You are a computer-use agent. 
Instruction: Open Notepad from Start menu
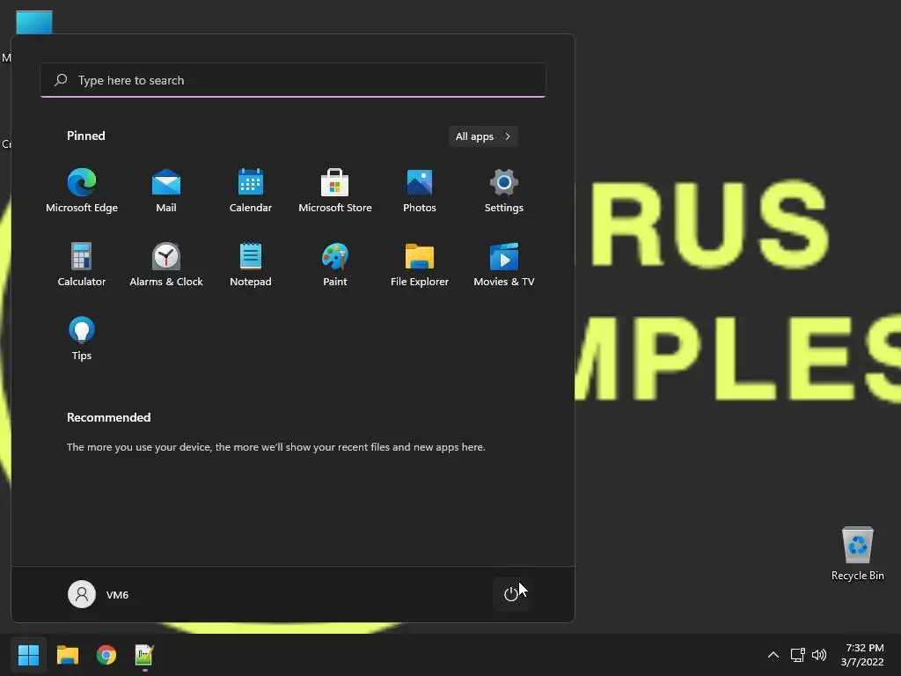[x=251, y=264]
